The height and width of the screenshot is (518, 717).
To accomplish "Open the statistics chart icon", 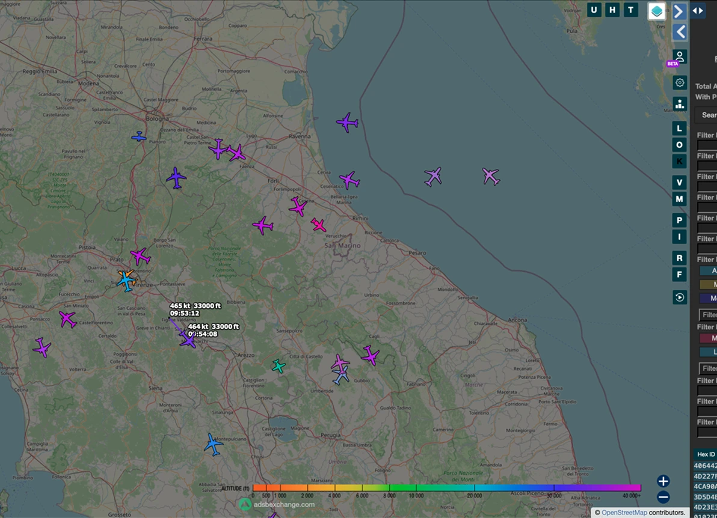I will (679, 104).
